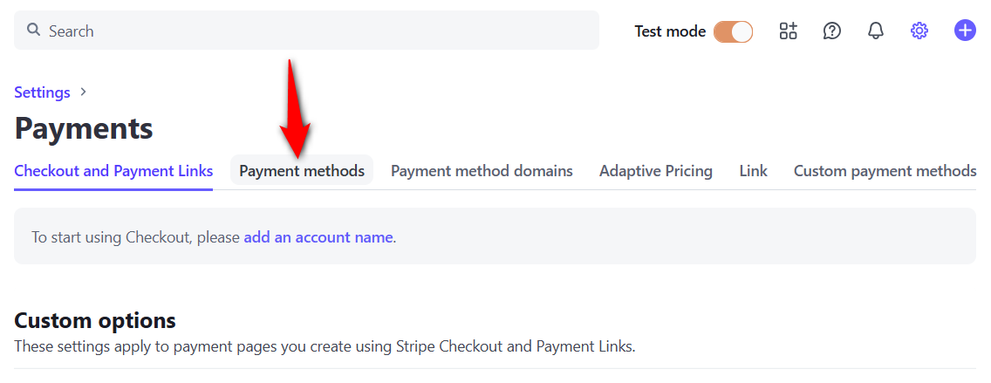Open the Payment method domains tab

482,171
